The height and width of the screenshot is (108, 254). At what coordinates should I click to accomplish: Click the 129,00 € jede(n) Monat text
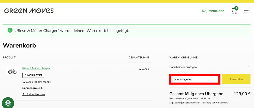tap(36, 82)
